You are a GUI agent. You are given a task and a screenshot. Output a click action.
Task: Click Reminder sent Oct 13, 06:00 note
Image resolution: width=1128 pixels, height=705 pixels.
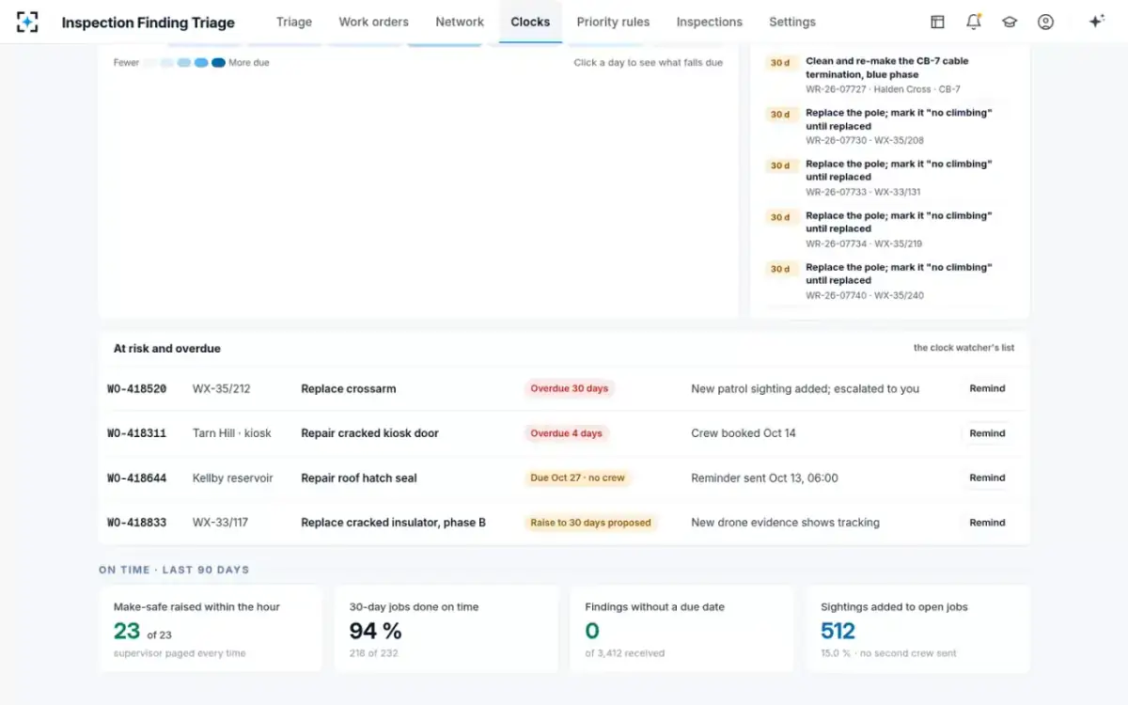tap(764, 478)
